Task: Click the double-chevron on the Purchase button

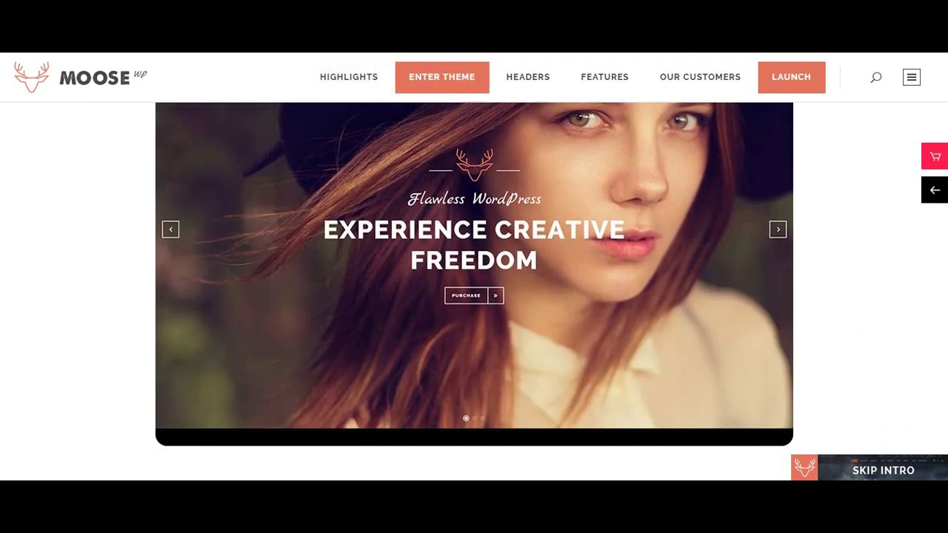Action: (495, 295)
